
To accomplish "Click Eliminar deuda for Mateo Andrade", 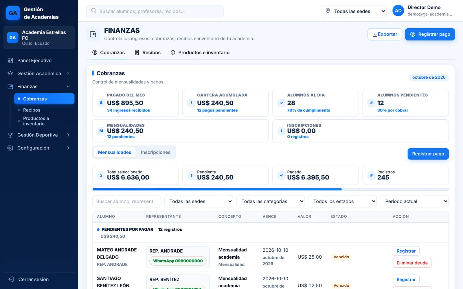I will [x=412, y=263].
